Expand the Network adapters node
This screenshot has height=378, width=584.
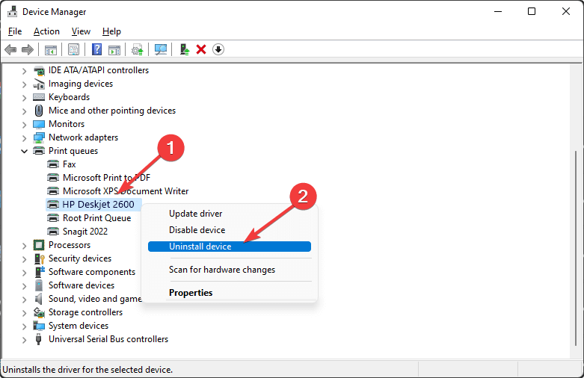24,138
